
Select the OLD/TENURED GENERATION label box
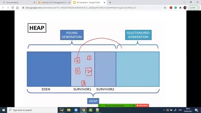[138, 35]
